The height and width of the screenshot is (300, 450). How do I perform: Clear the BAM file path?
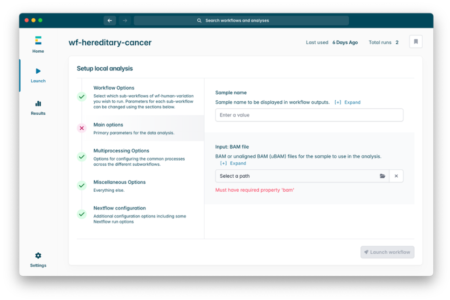pyautogui.click(x=396, y=176)
